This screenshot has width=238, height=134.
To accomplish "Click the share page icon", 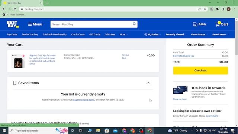I will (x=199, y=9).
